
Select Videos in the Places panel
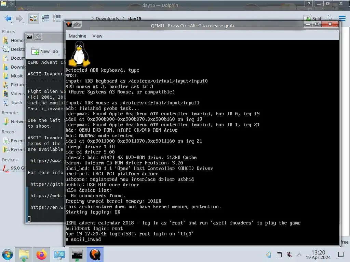pyautogui.click(x=13, y=93)
